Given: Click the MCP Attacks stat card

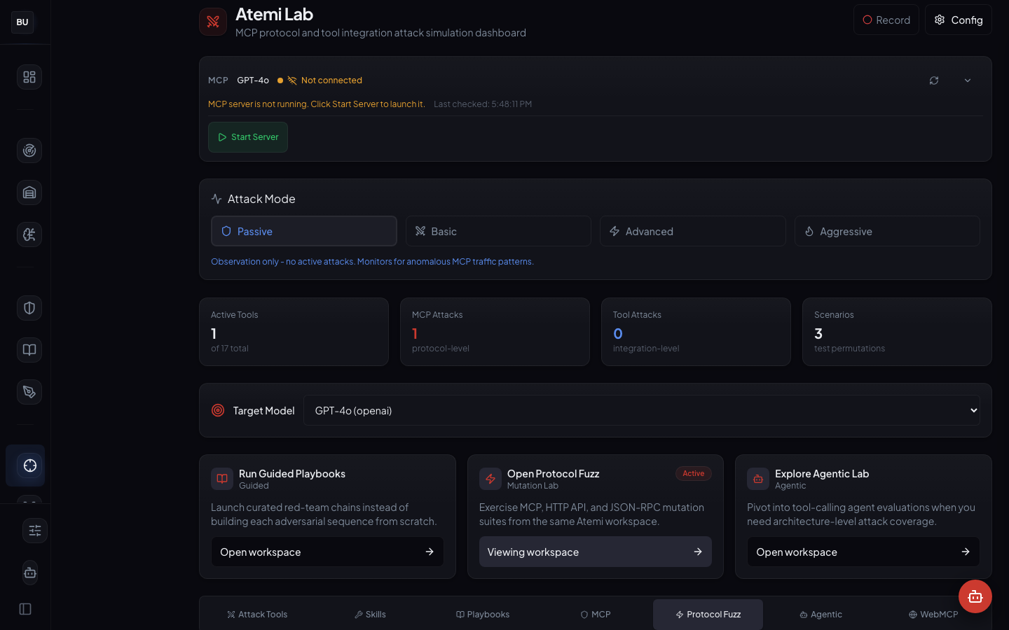Looking at the screenshot, I should 495,332.
